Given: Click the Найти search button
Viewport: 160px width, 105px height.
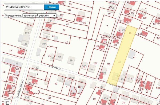Looking at the screenshot, I should click(51, 7).
